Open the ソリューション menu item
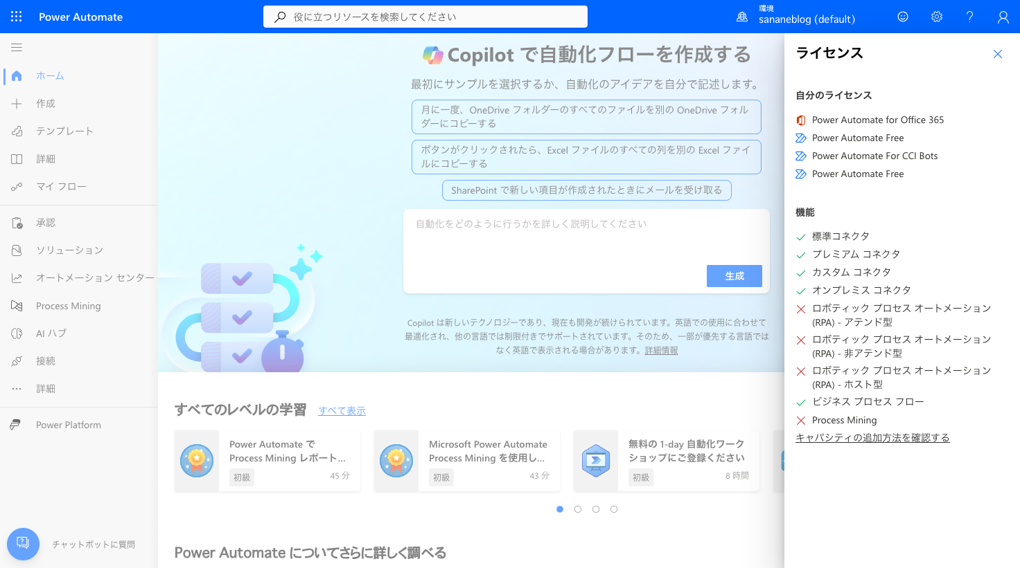Image resolution: width=1020 pixels, height=568 pixels. tap(79, 250)
